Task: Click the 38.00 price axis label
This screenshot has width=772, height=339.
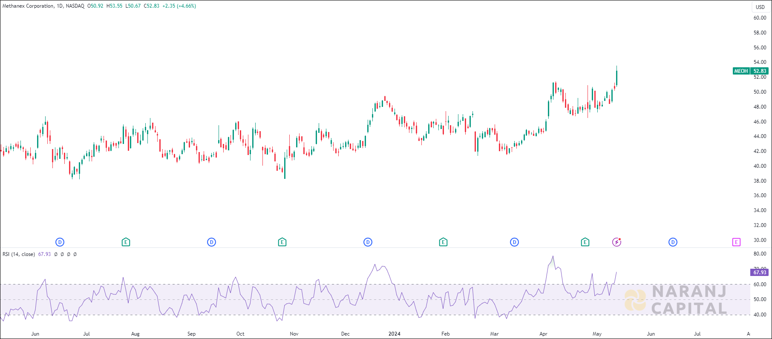Action: [760, 181]
